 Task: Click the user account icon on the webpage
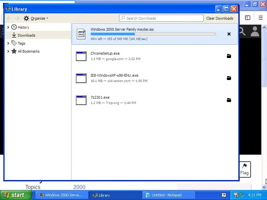click(255, 31)
